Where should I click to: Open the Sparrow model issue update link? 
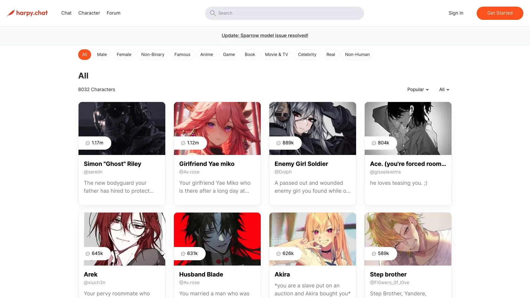[x=265, y=35]
